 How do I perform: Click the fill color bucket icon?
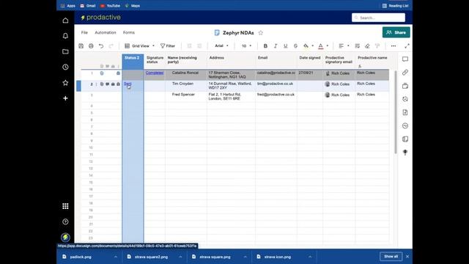(x=306, y=45)
